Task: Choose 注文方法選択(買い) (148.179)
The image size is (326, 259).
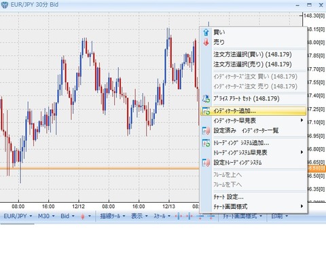Action: [x=253, y=54]
